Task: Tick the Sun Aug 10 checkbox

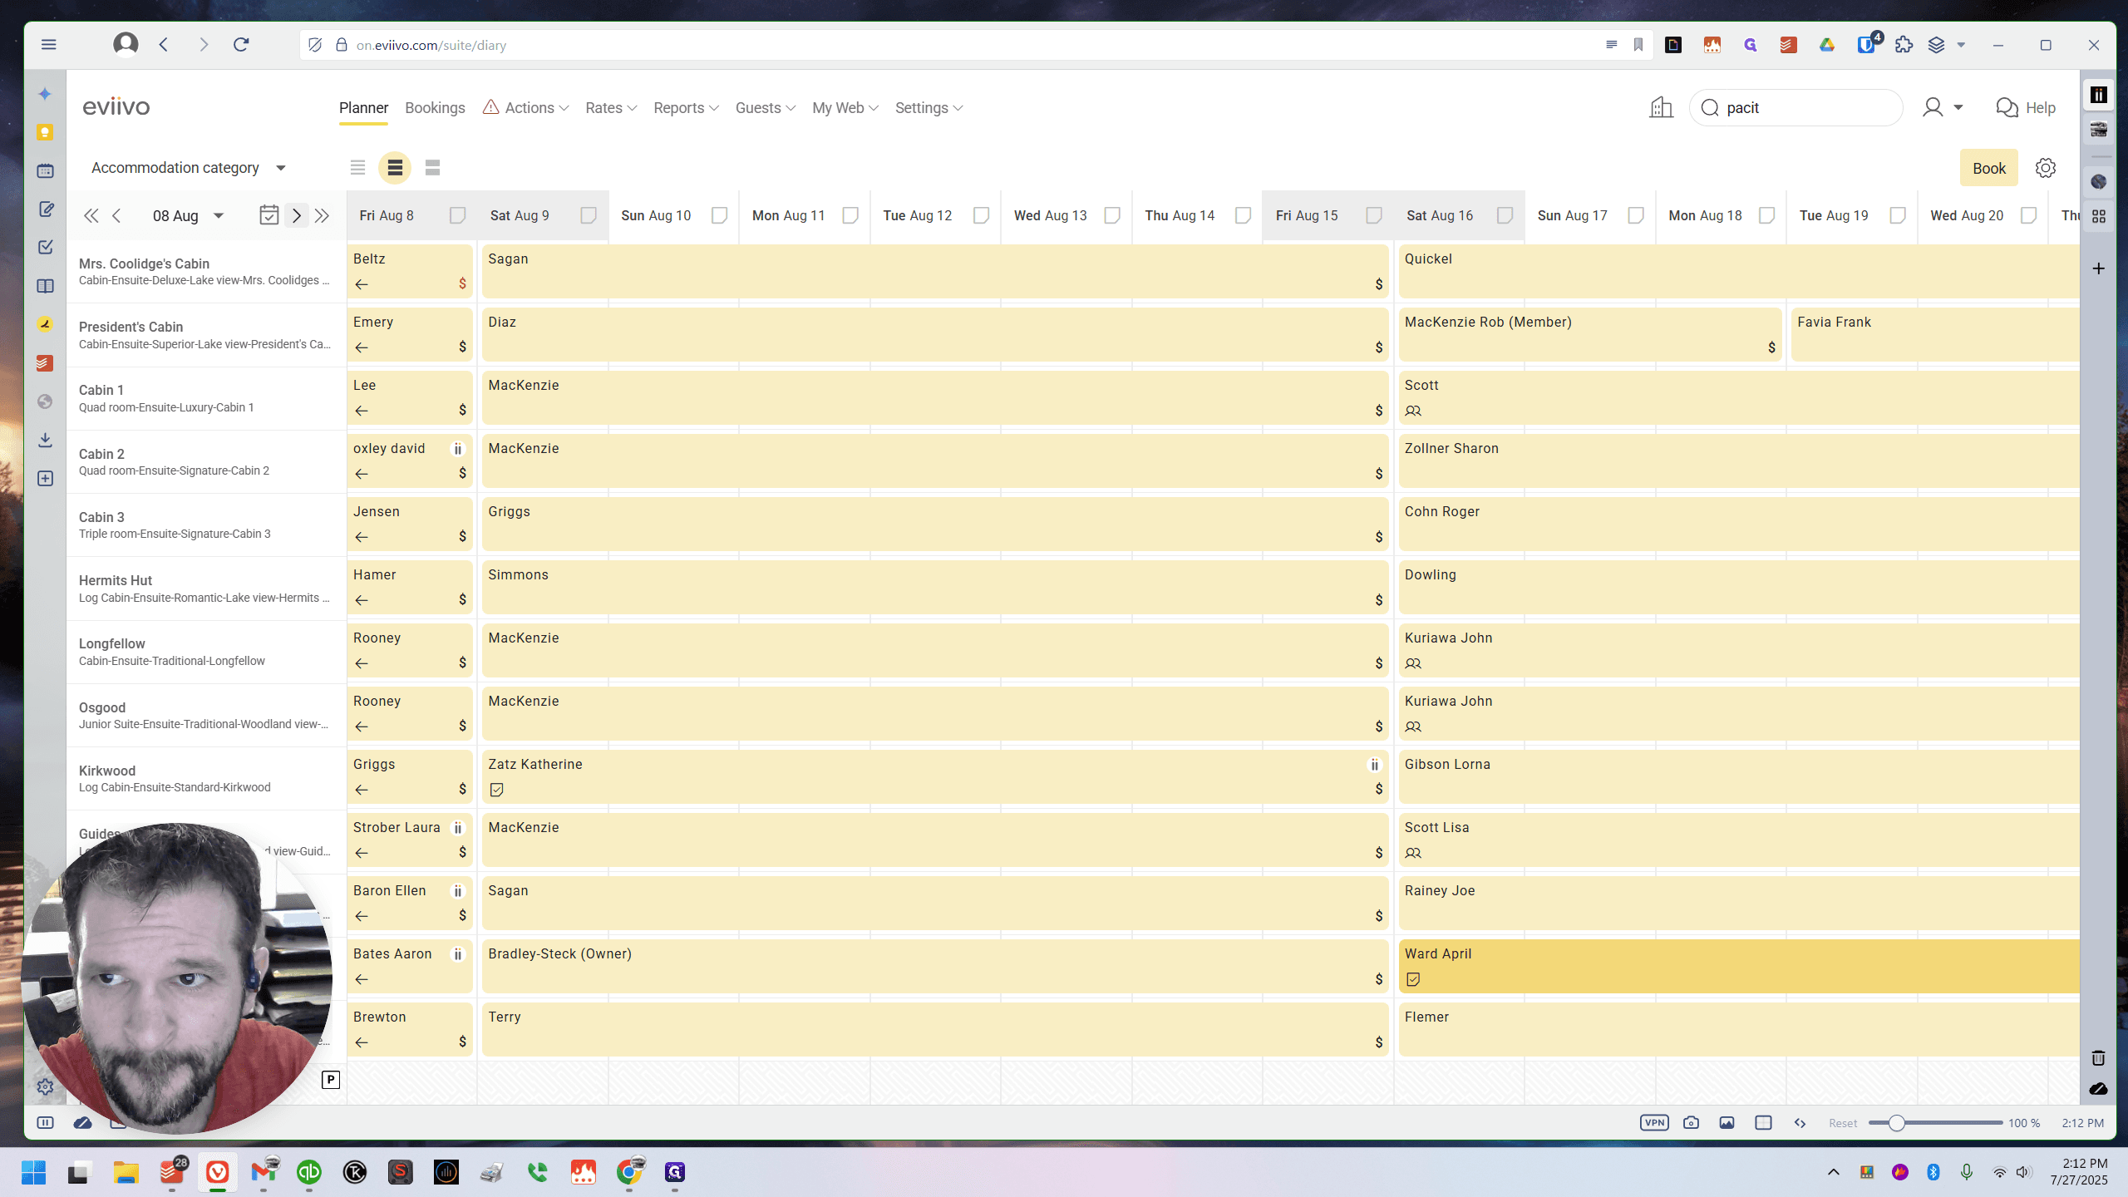Action: [719, 215]
